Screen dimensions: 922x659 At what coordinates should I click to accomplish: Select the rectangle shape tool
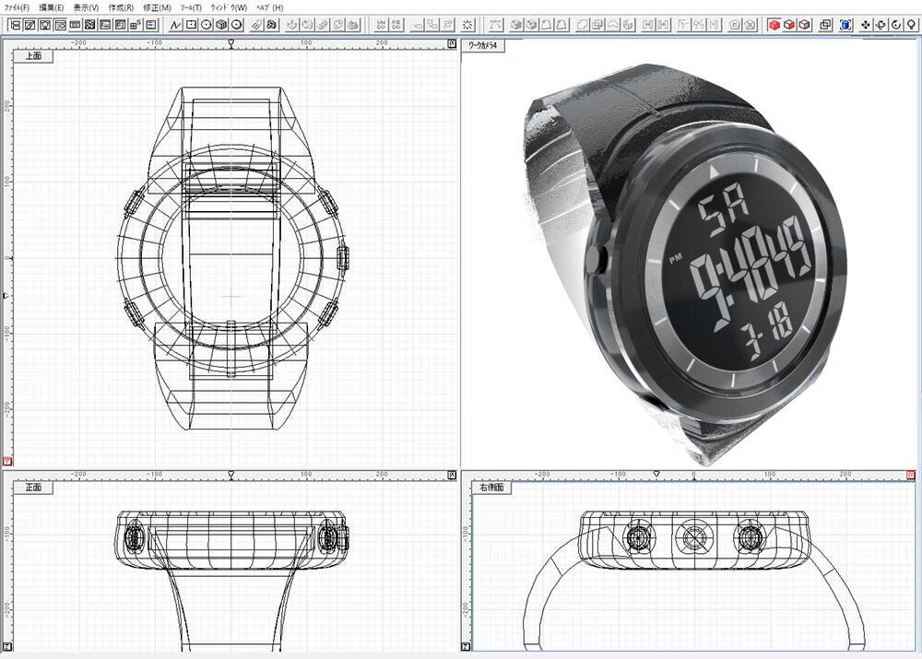click(x=191, y=25)
